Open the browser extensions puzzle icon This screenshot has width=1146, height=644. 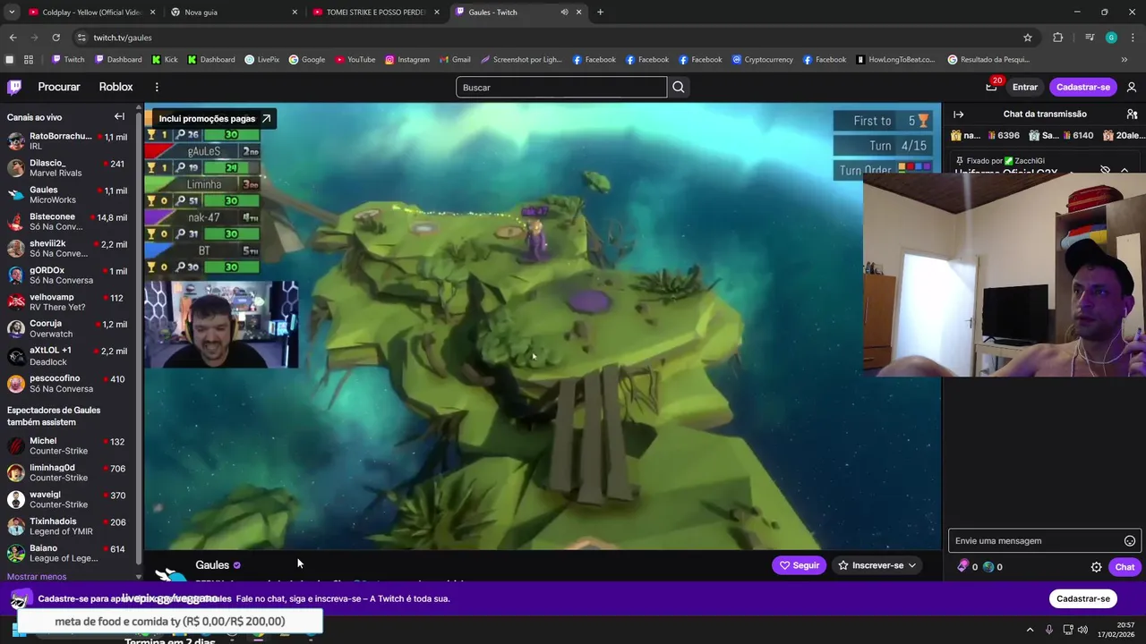[x=1057, y=38]
